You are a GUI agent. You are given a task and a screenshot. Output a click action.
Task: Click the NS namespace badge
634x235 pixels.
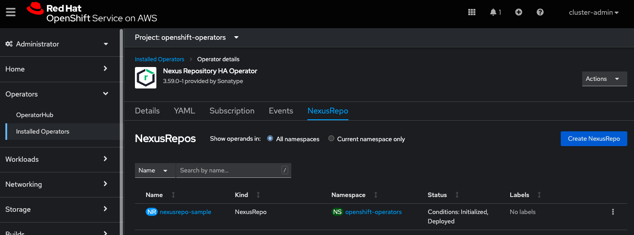337,212
